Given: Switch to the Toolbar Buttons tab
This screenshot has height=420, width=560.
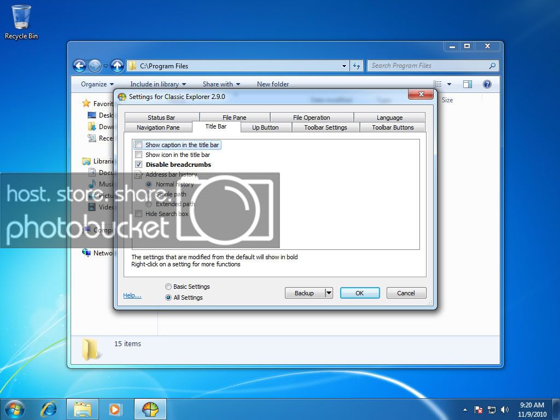Looking at the screenshot, I should [393, 127].
